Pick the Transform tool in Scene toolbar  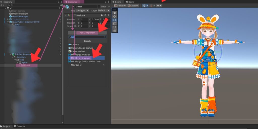(x=115, y=31)
